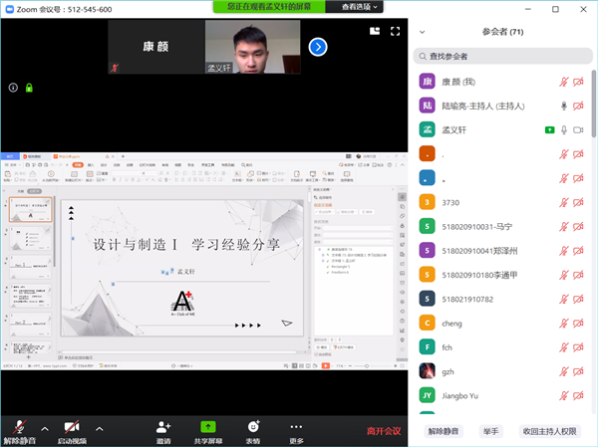
Task: Click 离开会议 to leave meeting
Action: coord(384,431)
